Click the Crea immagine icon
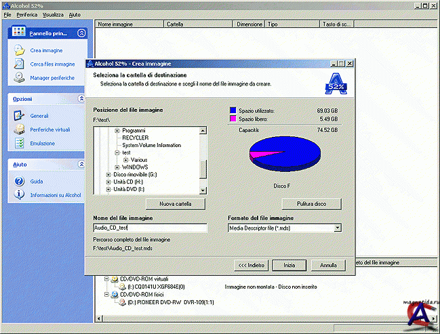The height and width of the screenshot is (334, 440). (18, 51)
